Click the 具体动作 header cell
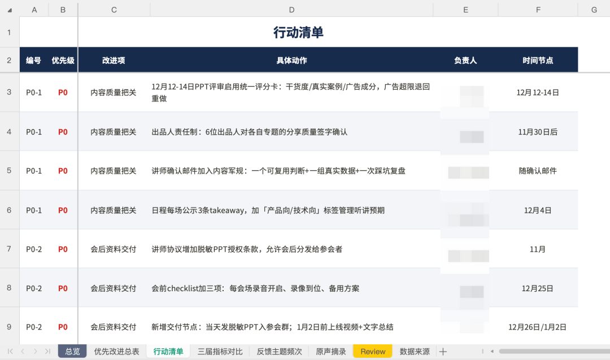Screen dimensions: 610x360 click(x=291, y=60)
